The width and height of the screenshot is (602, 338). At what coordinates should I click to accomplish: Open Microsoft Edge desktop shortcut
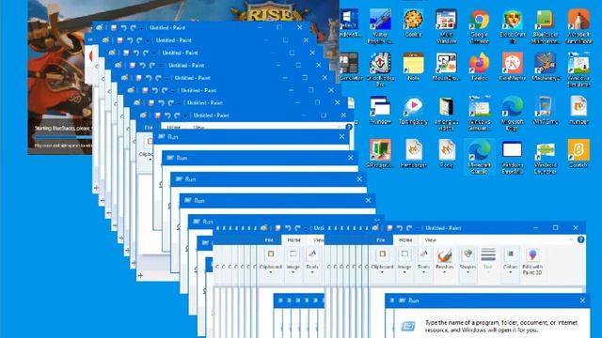512,113
